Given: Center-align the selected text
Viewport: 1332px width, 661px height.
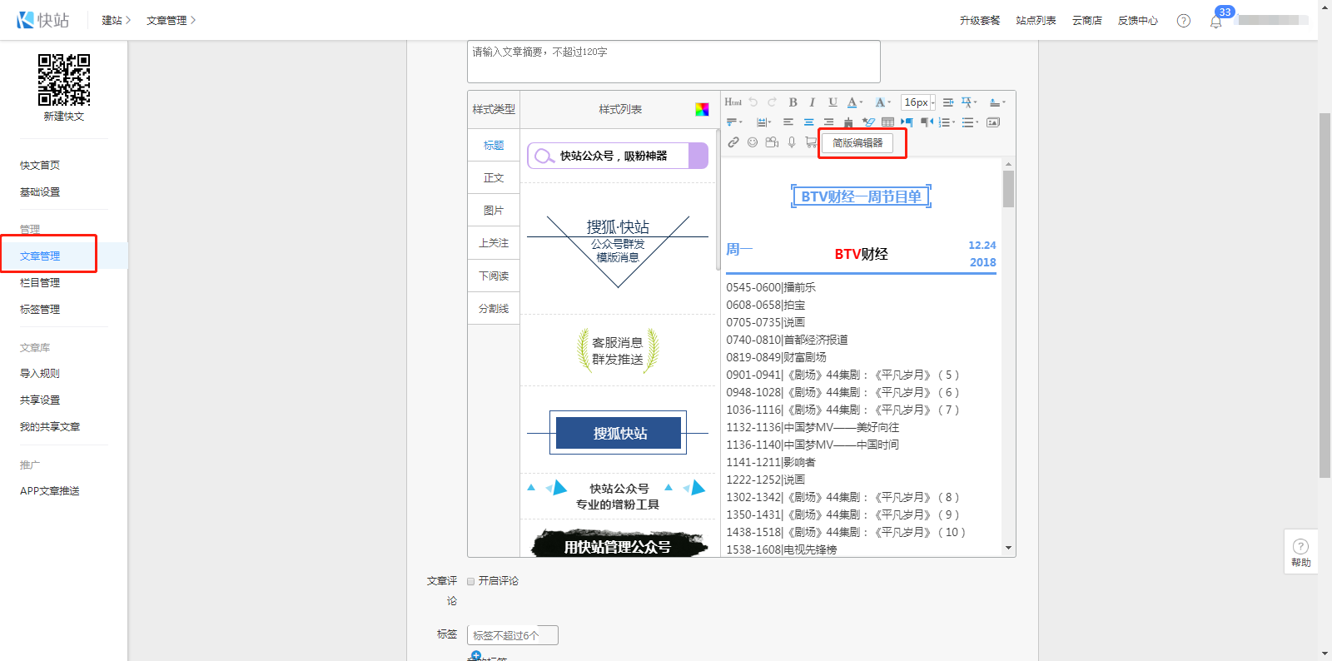Looking at the screenshot, I should pos(808,122).
